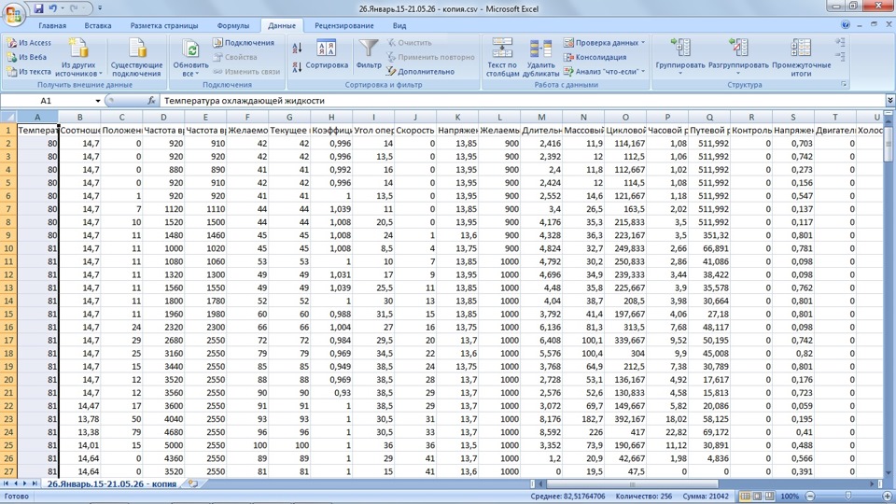Import data from Access
This screenshot has width=896, height=504.
(29, 43)
